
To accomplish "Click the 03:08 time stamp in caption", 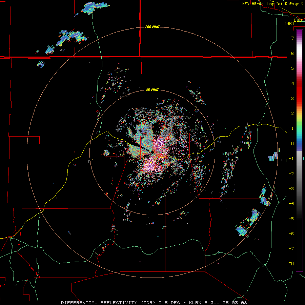I will (x=240, y=303).
